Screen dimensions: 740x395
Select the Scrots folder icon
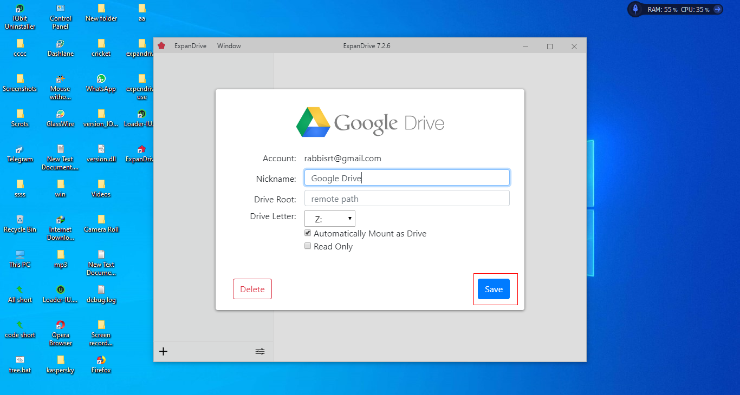click(x=20, y=114)
